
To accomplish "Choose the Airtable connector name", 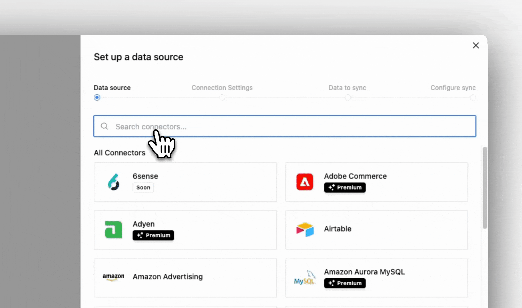I will point(338,229).
